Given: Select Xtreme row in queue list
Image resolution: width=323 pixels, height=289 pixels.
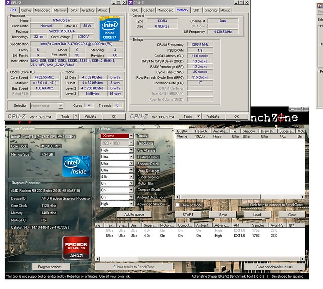Looking at the screenshot, I should pyautogui.click(x=240, y=136).
